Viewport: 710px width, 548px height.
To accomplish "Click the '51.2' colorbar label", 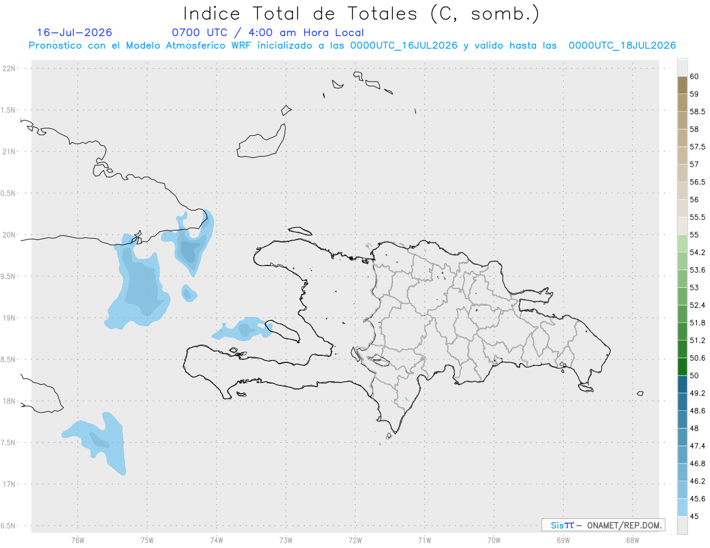I will (697, 341).
